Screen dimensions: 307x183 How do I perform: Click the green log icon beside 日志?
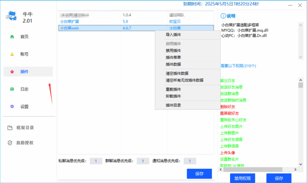click(12, 89)
